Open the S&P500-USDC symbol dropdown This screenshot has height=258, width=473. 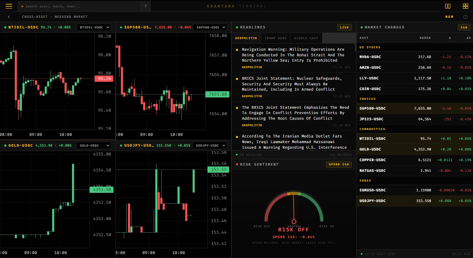[x=210, y=27]
